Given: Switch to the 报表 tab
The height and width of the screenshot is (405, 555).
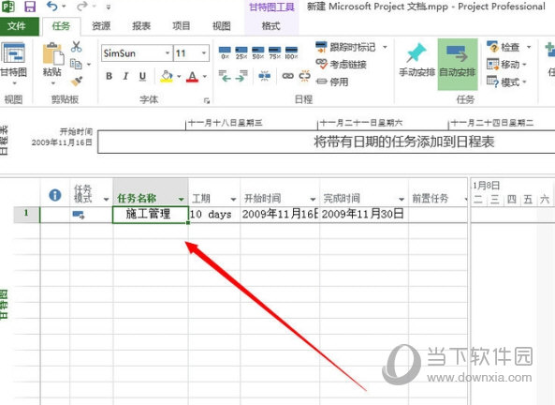Looking at the screenshot, I should 141,26.
